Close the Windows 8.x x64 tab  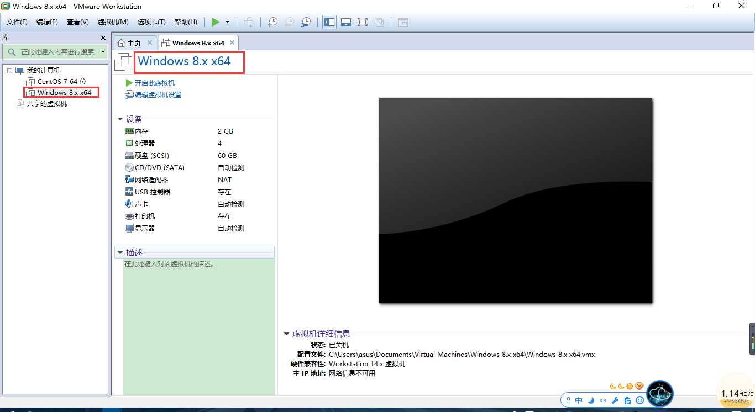232,43
